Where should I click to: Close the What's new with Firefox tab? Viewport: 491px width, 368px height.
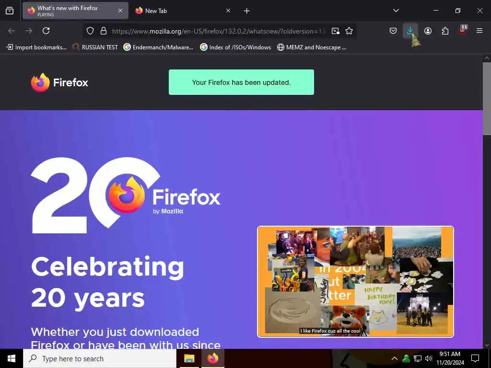[120, 11]
